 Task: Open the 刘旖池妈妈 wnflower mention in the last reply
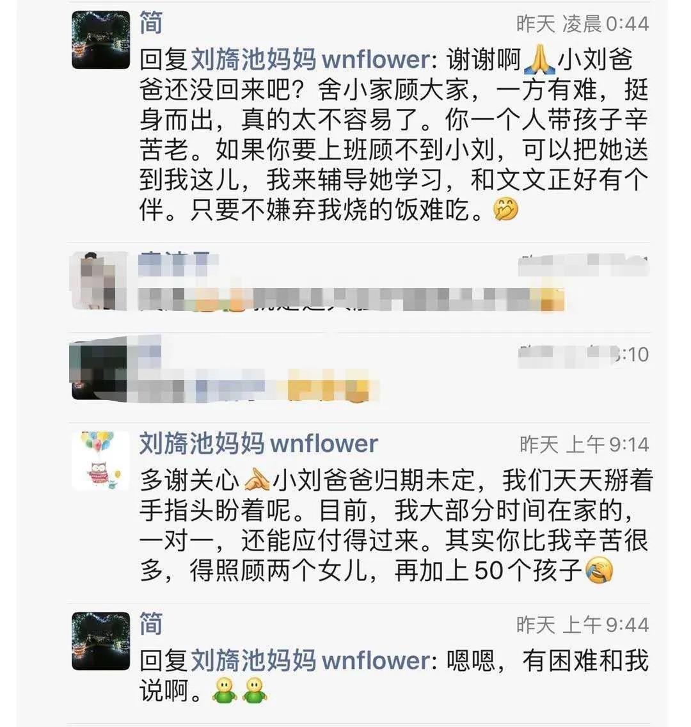tap(311, 660)
